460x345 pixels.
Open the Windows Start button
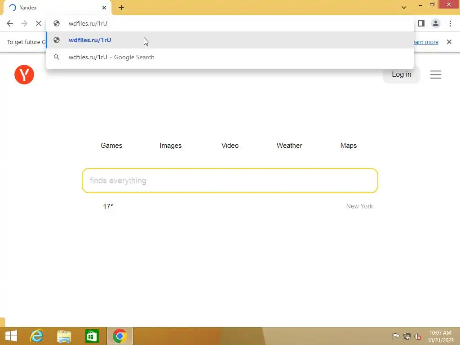coord(11,336)
